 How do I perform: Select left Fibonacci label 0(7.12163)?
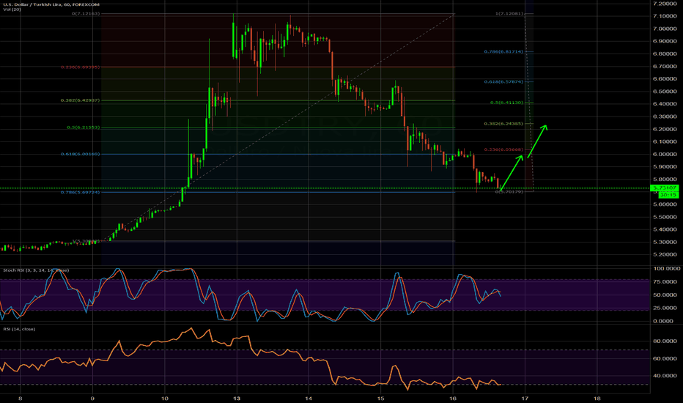tap(86, 13)
